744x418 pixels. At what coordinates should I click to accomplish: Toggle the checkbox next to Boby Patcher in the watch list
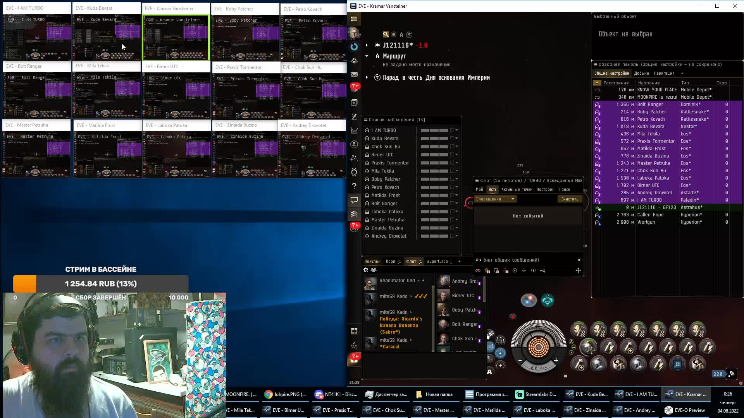pyautogui.click(x=452, y=179)
